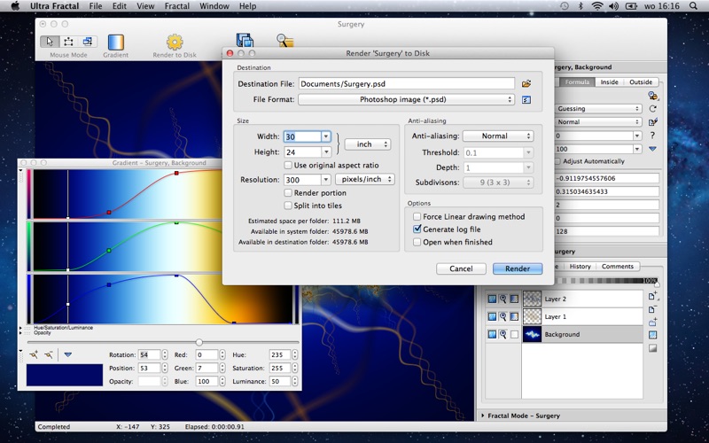Toggle Adjust Automatically checkbox
The image size is (709, 443).
(558, 161)
